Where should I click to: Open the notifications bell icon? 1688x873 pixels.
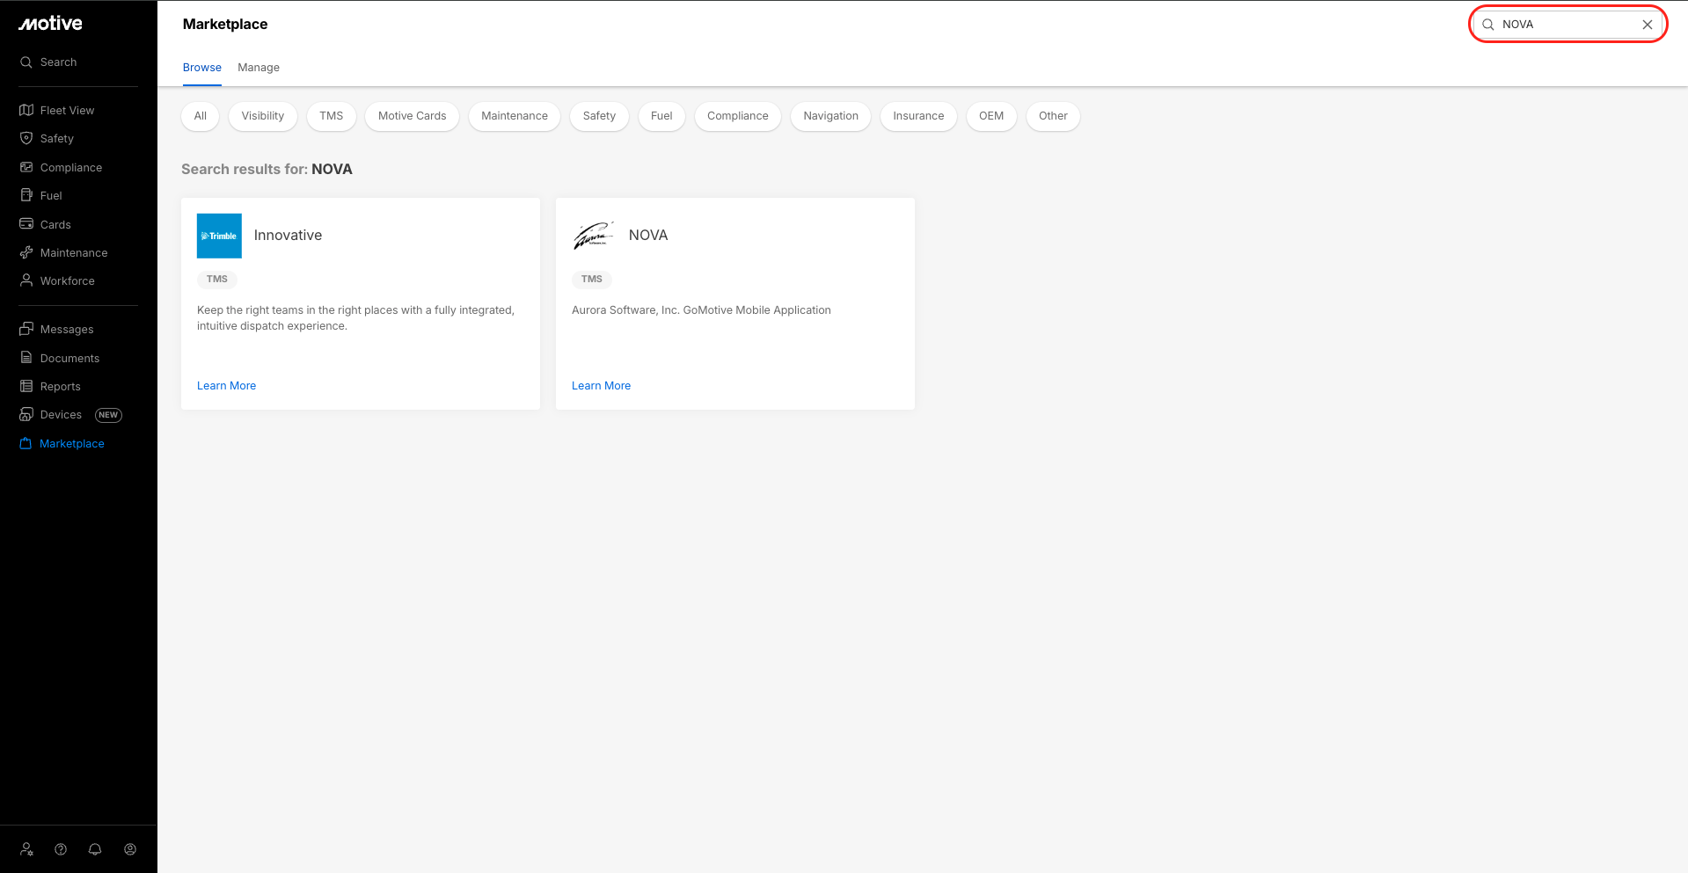(95, 849)
